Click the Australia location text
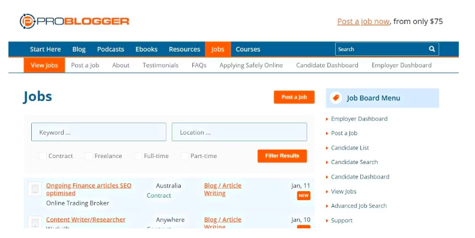The width and height of the screenshot is (475, 238). (168, 186)
